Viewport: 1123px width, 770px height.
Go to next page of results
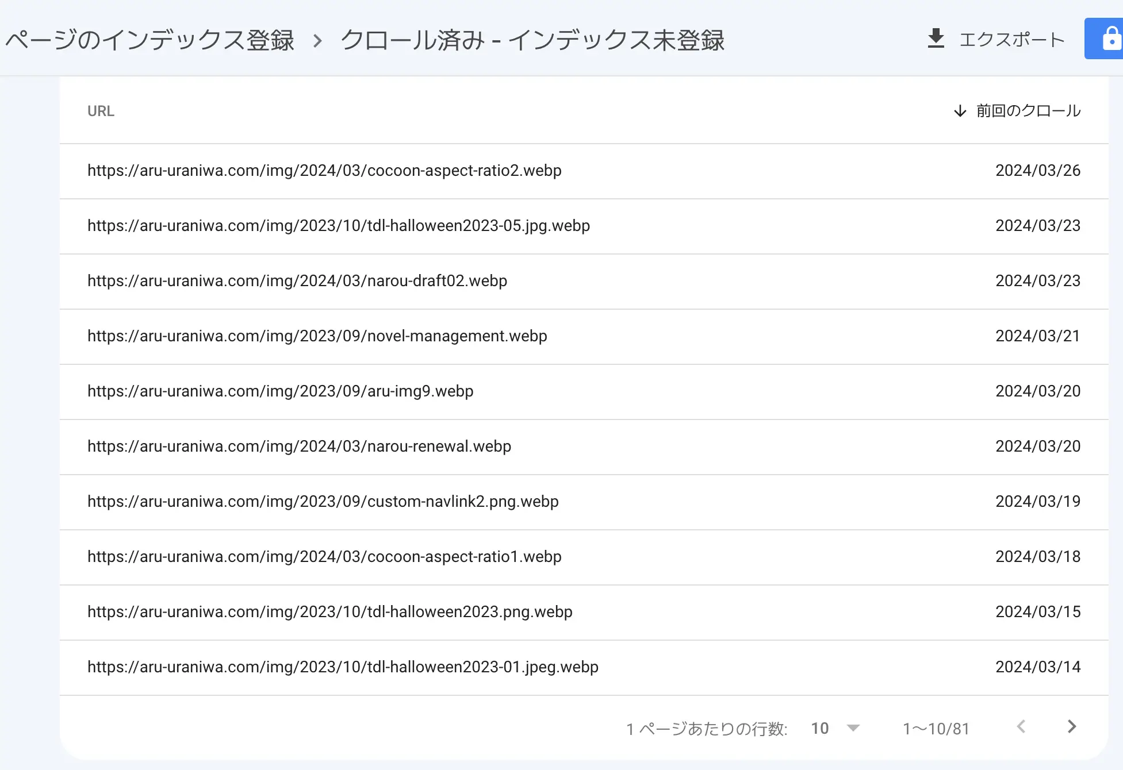[x=1071, y=727]
